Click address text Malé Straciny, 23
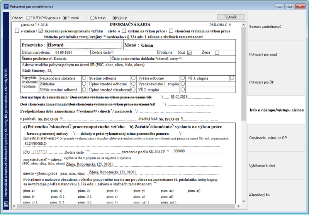Viewport: 309px width, 215px height. pyautogui.click(x=37, y=71)
